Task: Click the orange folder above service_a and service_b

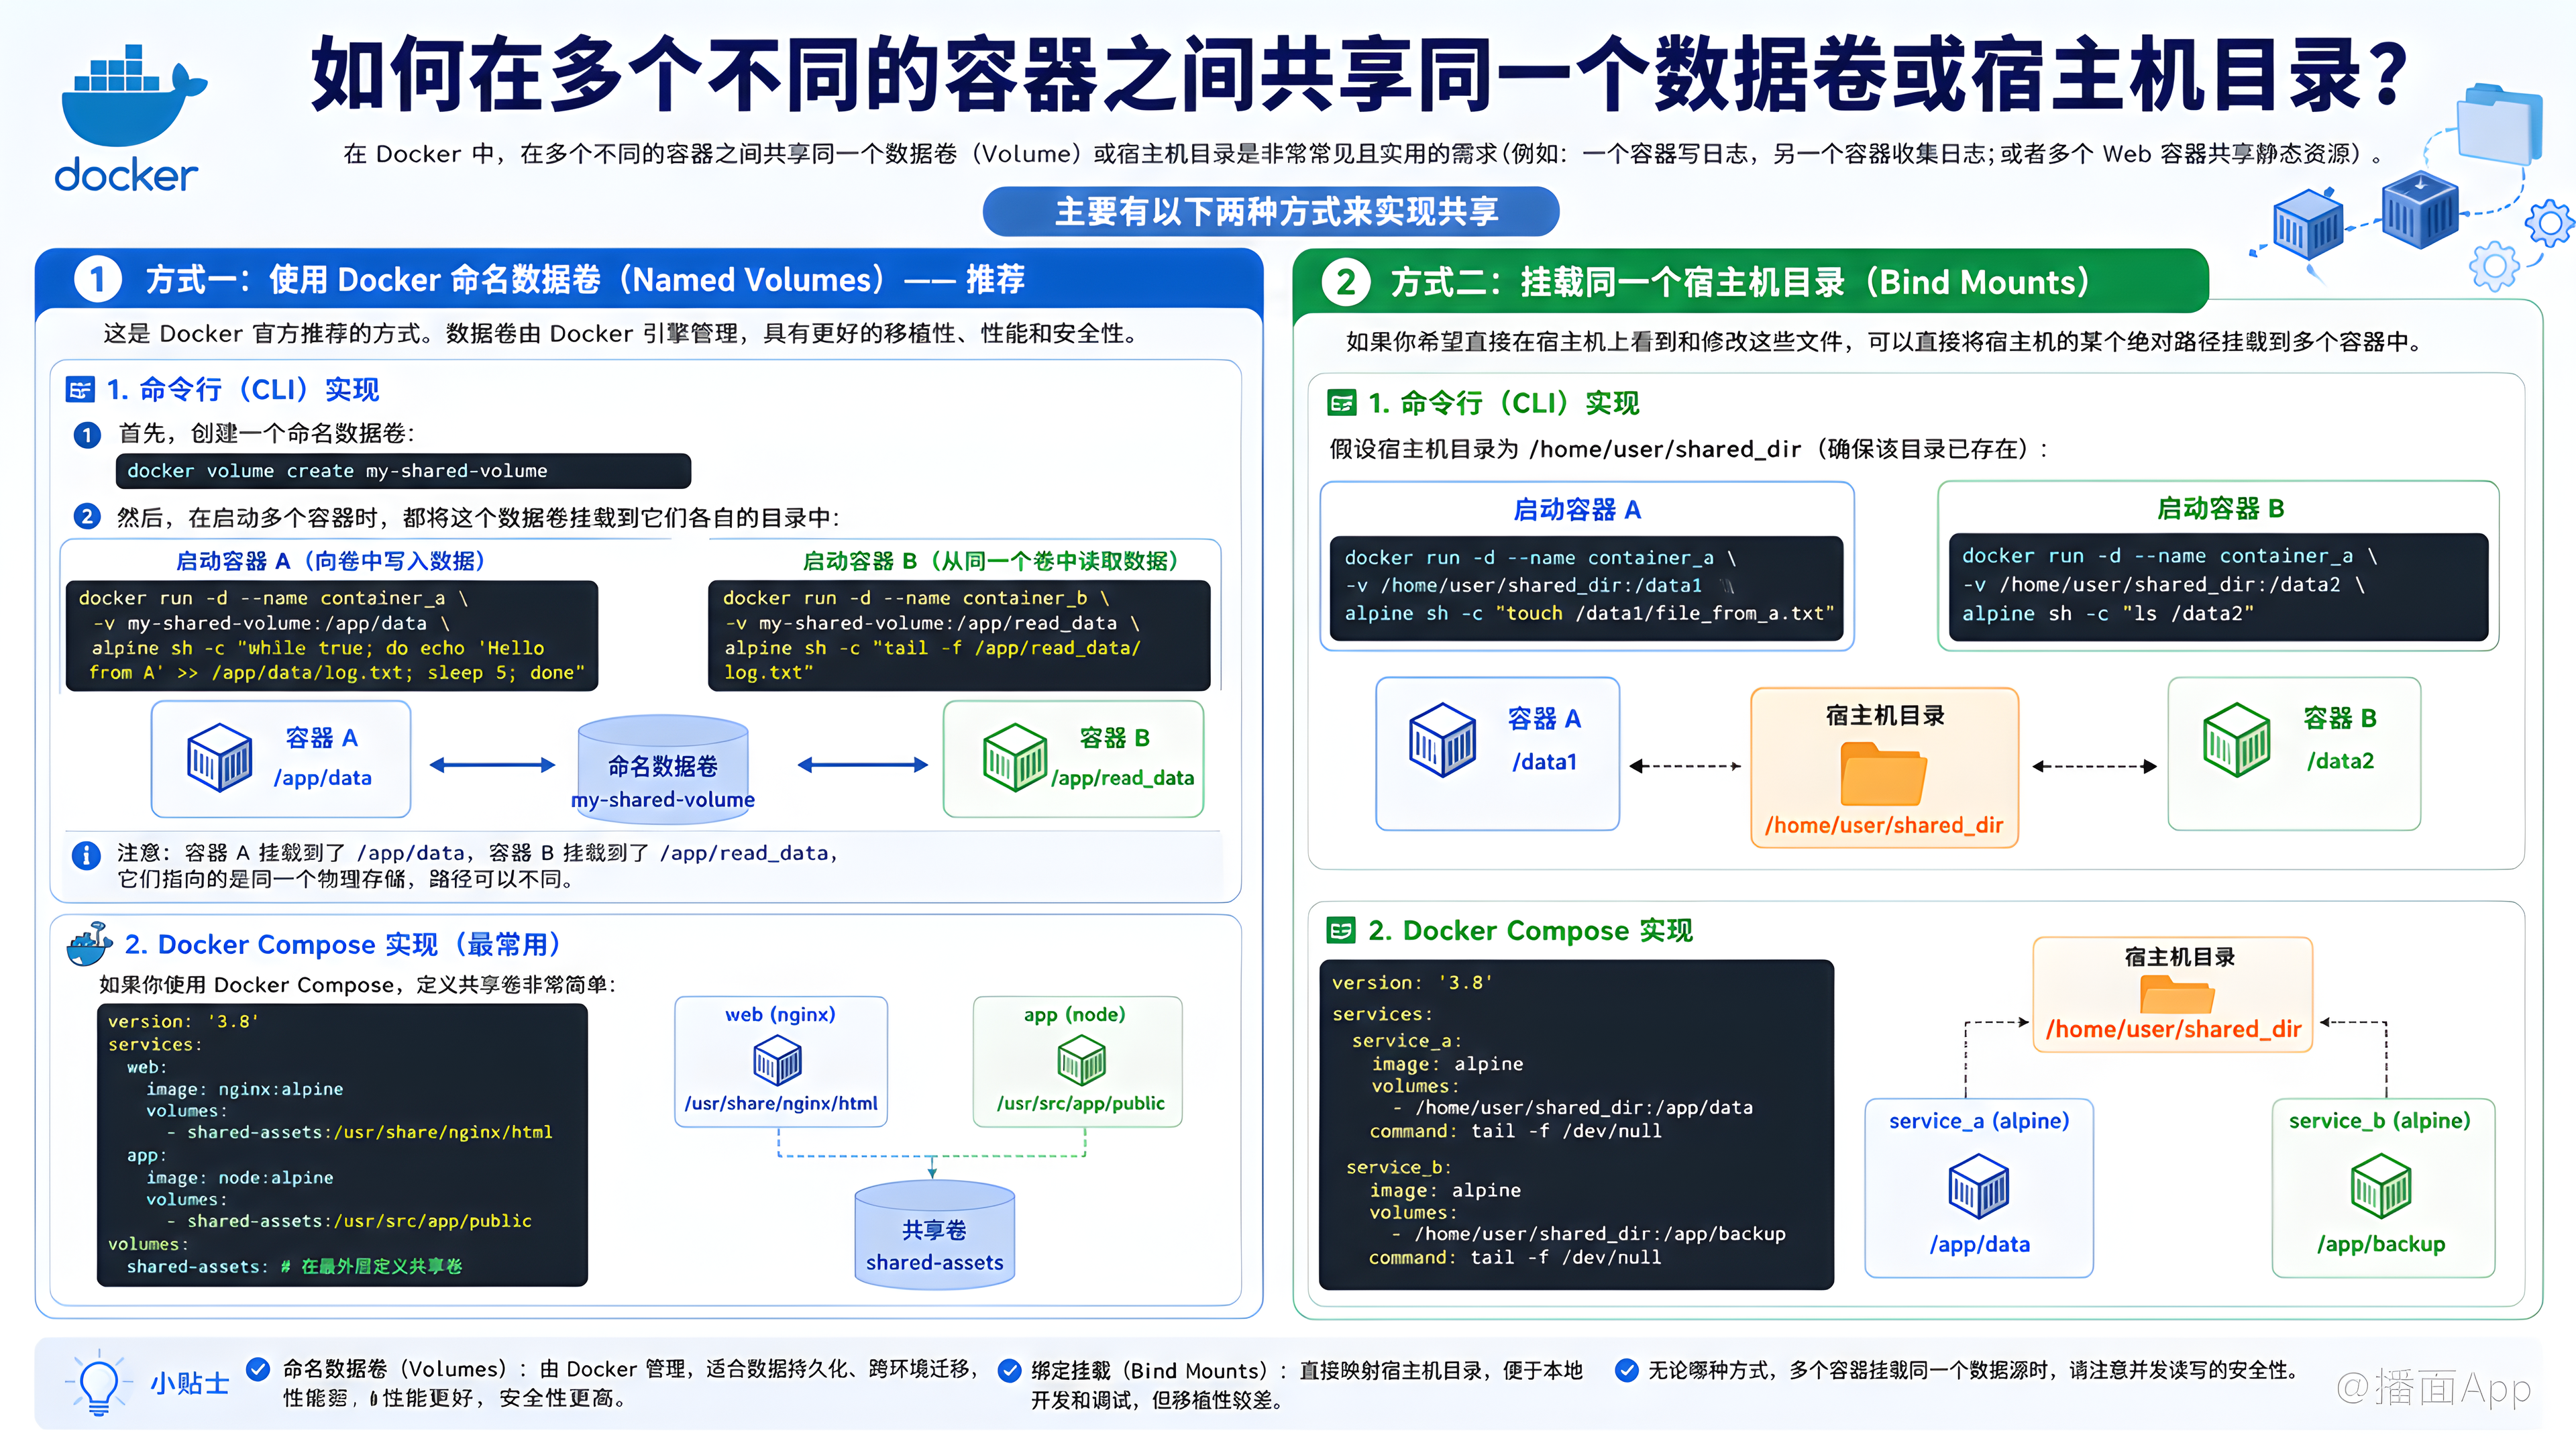Action: [x=2177, y=994]
